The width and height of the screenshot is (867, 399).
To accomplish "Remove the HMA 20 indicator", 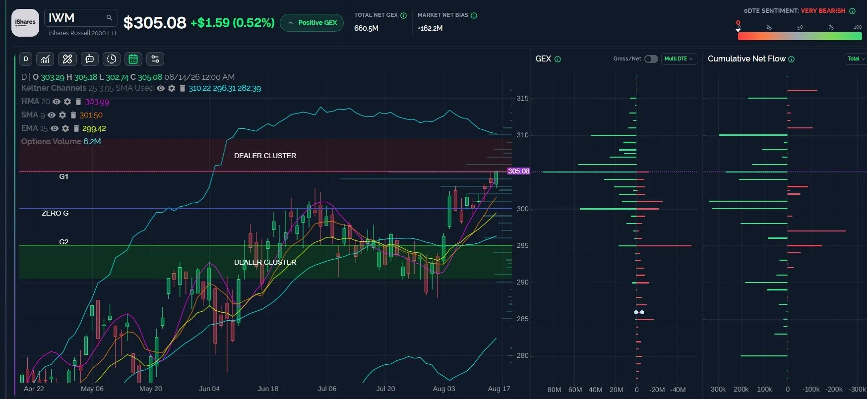I will [x=78, y=102].
